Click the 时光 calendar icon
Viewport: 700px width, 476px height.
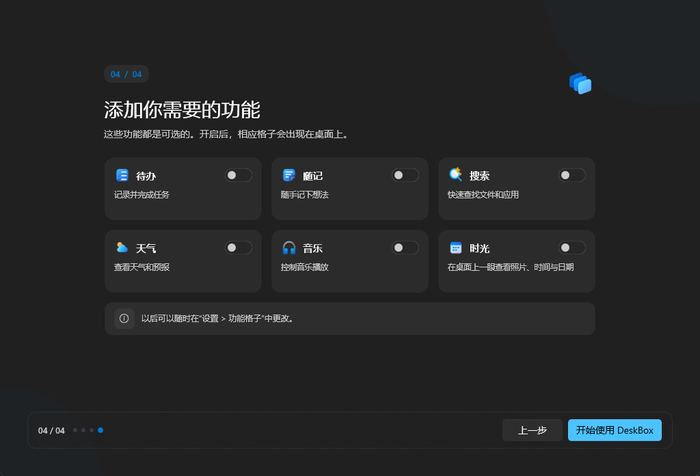pos(456,248)
